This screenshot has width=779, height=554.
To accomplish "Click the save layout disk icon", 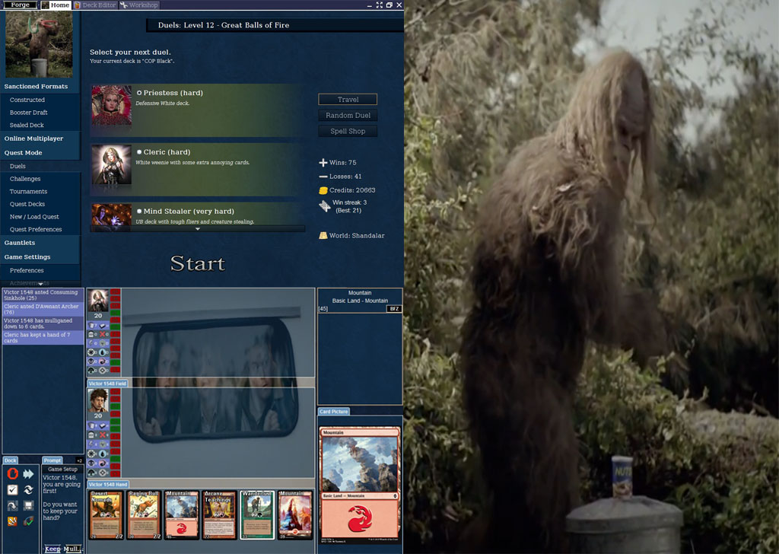I will click(28, 506).
